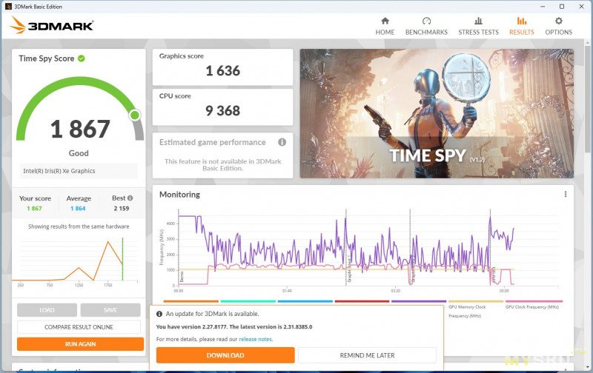Maximize the 3DMark window

click(x=562, y=7)
